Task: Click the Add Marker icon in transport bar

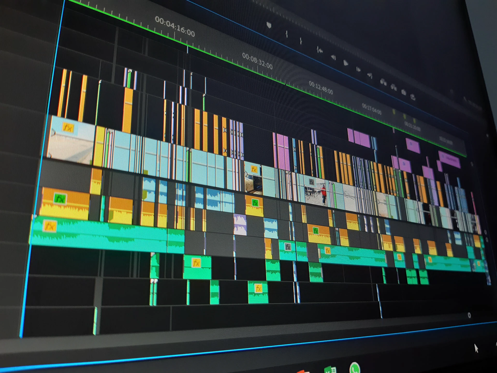Action: tap(269, 25)
